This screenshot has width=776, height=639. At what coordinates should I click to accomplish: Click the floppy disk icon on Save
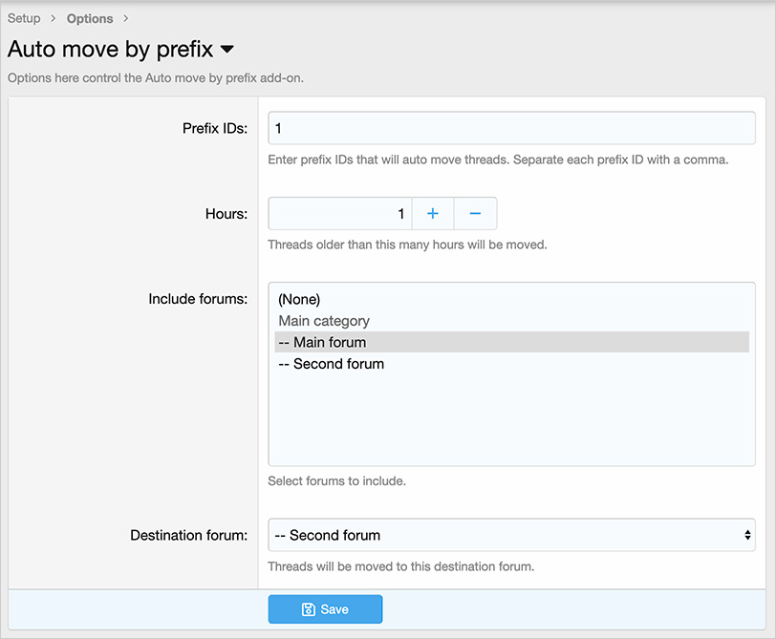click(308, 609)
